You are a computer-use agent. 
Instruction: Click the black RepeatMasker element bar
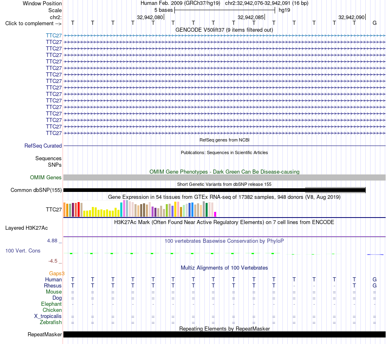point(224,334)
